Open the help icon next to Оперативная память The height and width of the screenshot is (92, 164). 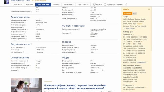25,32
